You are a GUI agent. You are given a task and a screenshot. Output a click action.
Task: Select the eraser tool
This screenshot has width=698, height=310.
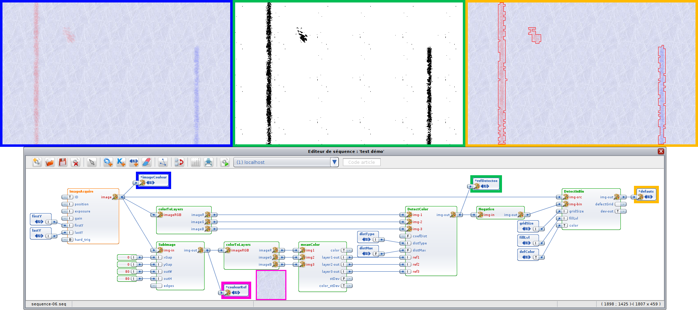[147, 162]
